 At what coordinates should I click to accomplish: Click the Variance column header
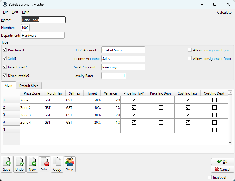tap(111, 93)
